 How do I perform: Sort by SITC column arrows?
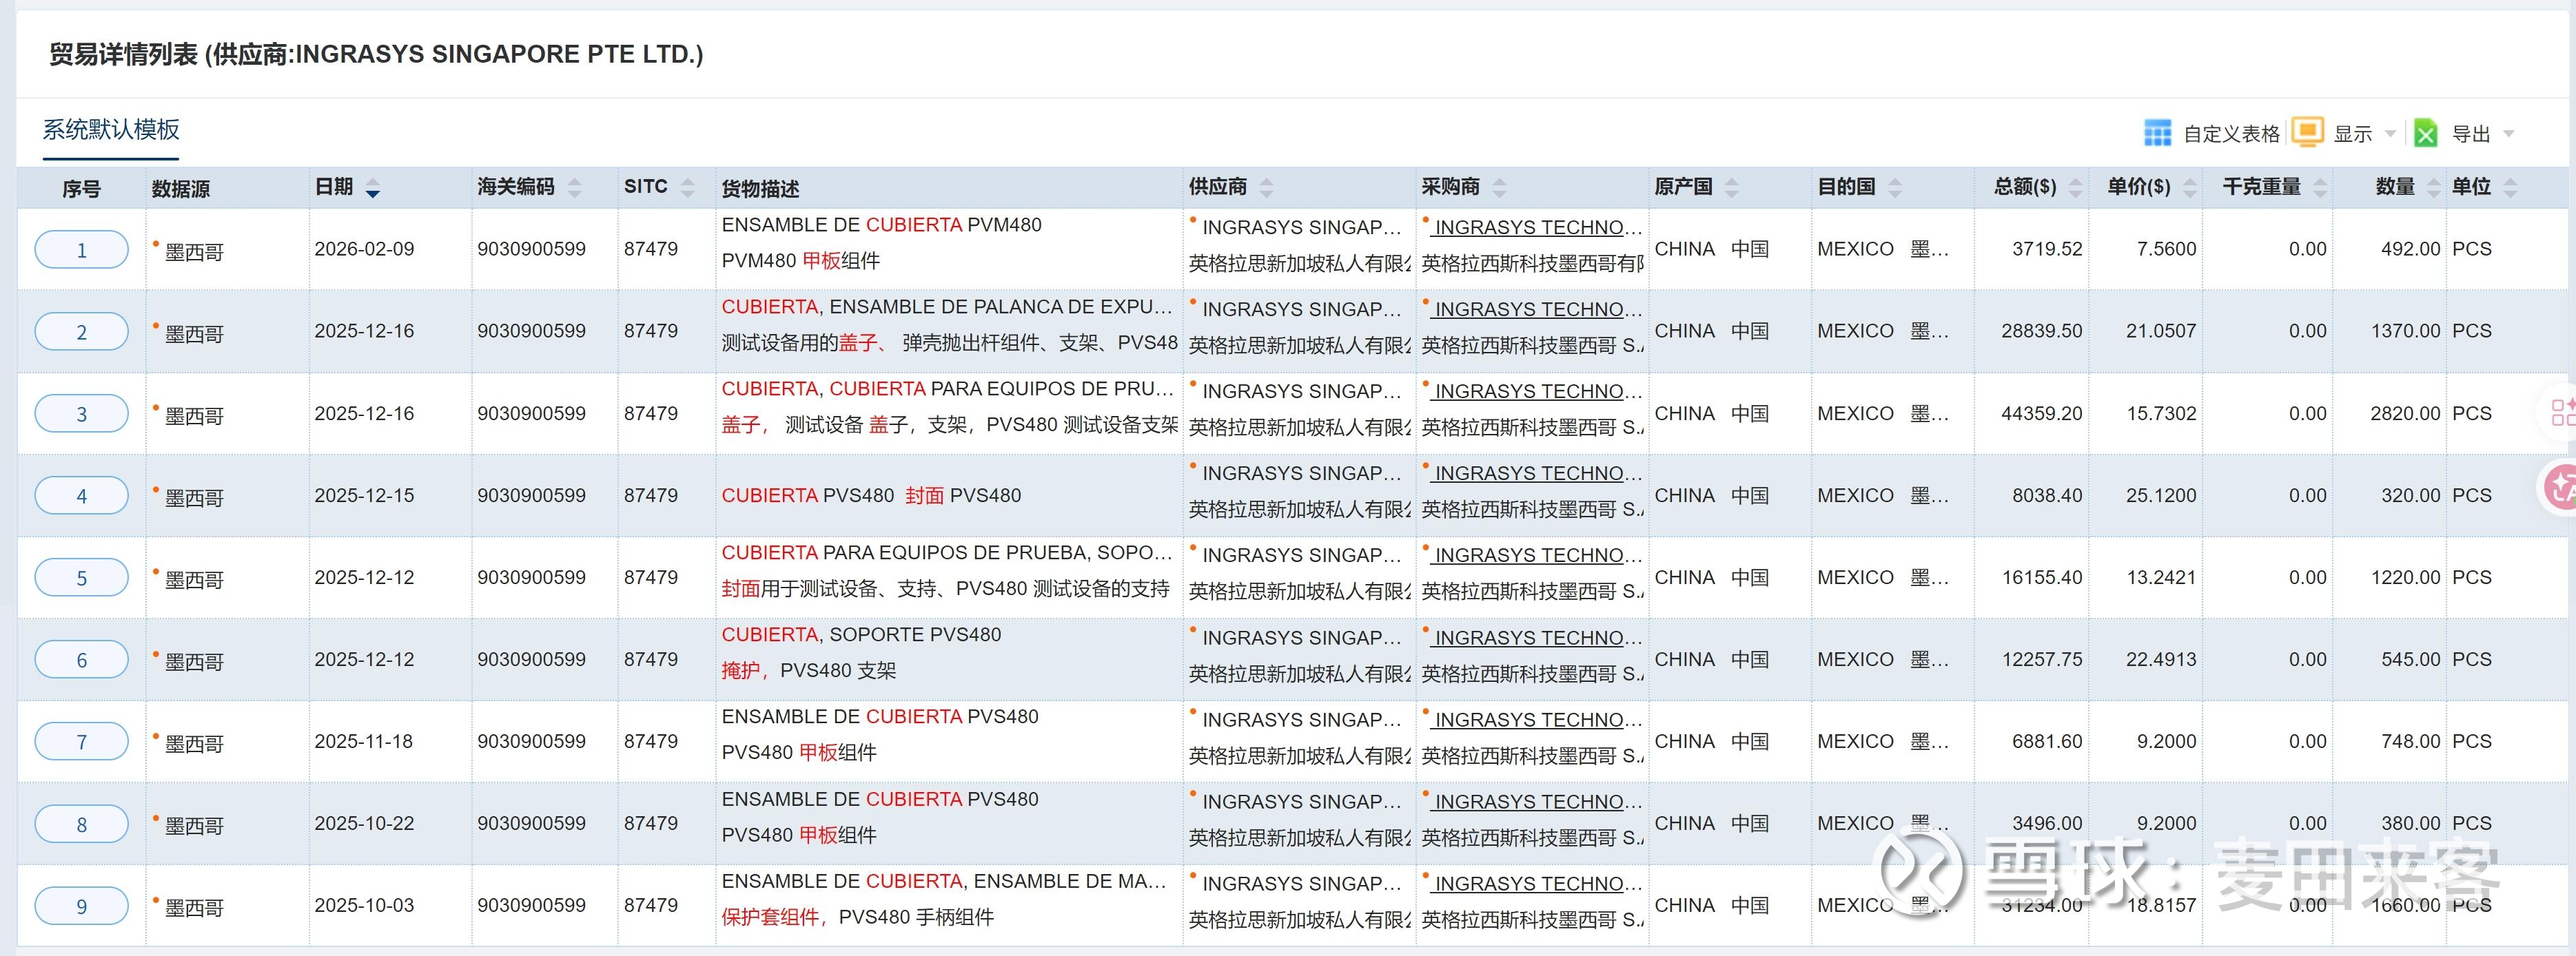point(687,188)
